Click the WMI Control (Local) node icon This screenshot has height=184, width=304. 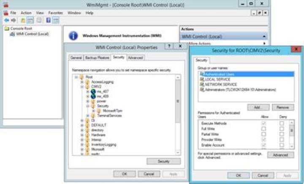(12, 34)
